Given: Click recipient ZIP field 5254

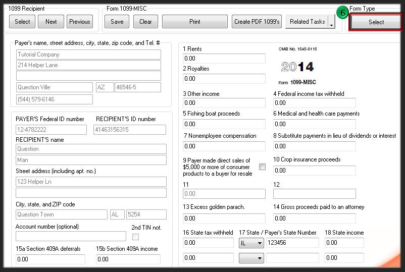Looking at the screenshot, I should (146, 214).
